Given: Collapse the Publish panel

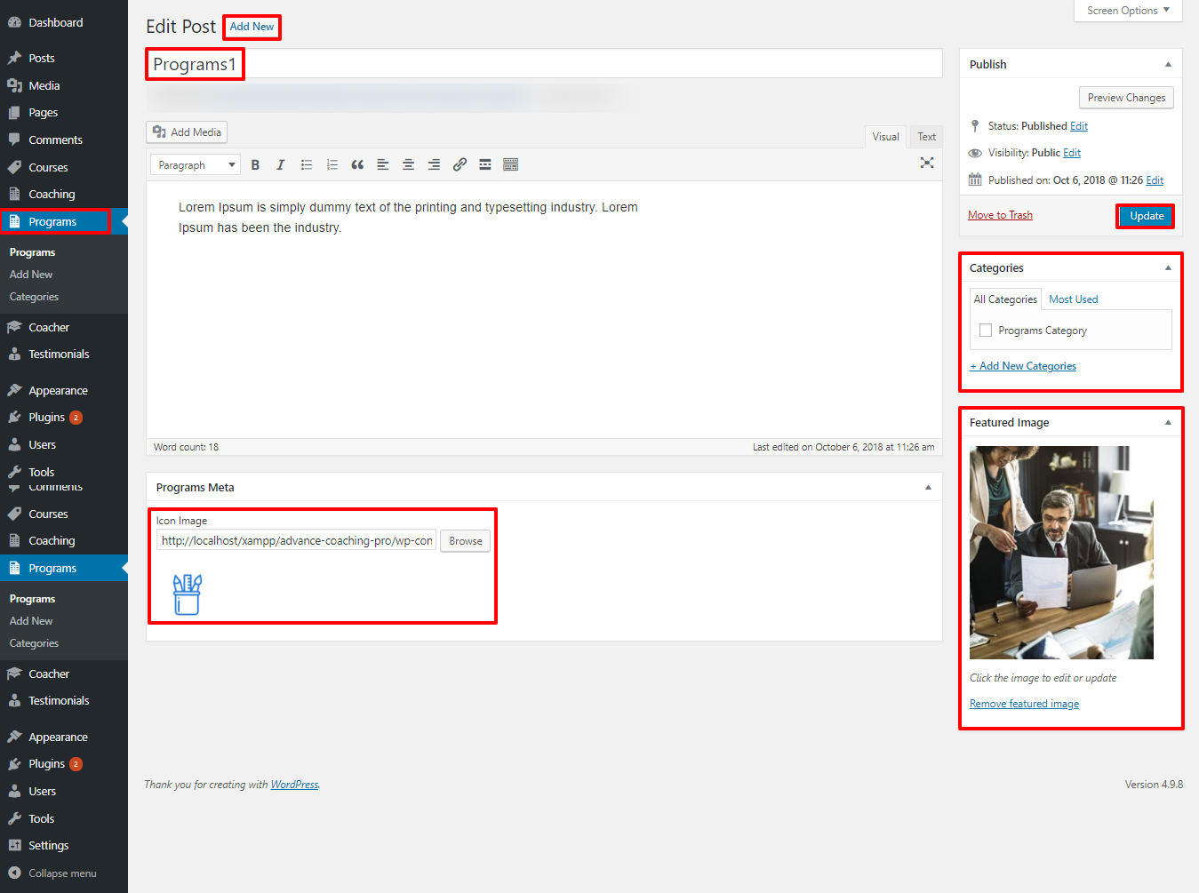Looking at the screenshot, I should (1168, 64).
